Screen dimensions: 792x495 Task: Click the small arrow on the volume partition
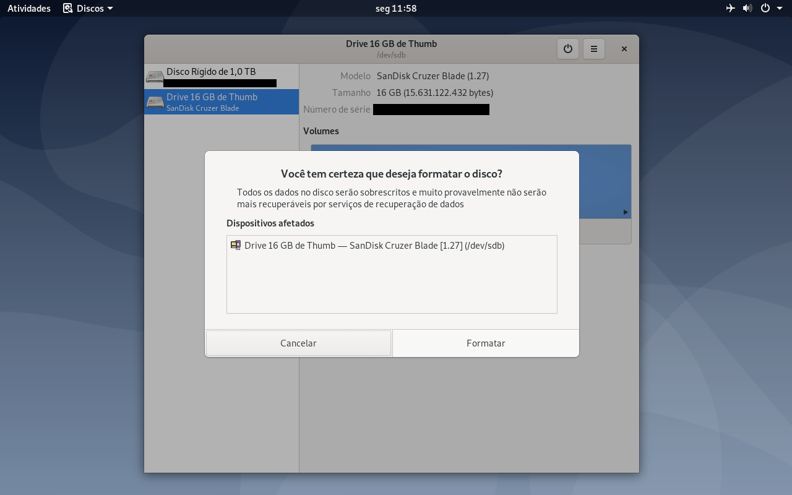626,212
